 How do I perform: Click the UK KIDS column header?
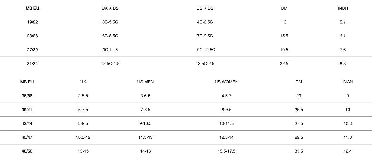click(110, 8)
